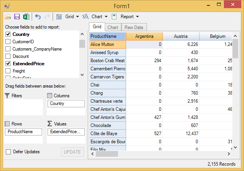Screen dimensions: 244x171
Task: Click the purple save disk icon
Action: (x=17, y=17)
